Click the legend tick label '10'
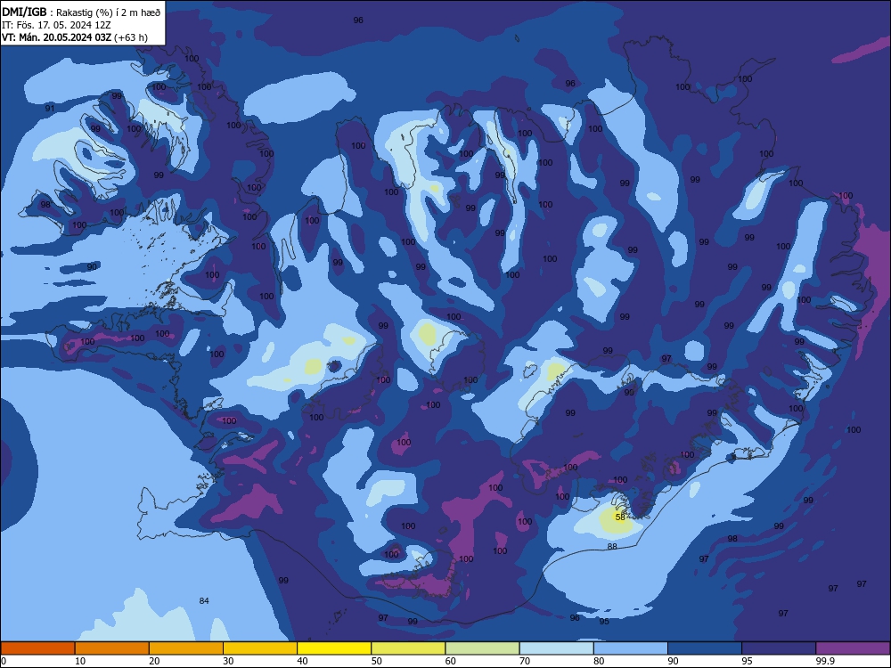The height and width of the screenshot is (668, 891). pyautogui.click(x=80, y=661)
